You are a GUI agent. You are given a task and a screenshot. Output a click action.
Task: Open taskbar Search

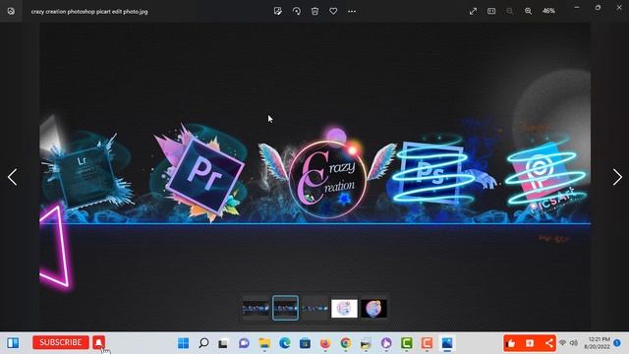tap(203, 343)
